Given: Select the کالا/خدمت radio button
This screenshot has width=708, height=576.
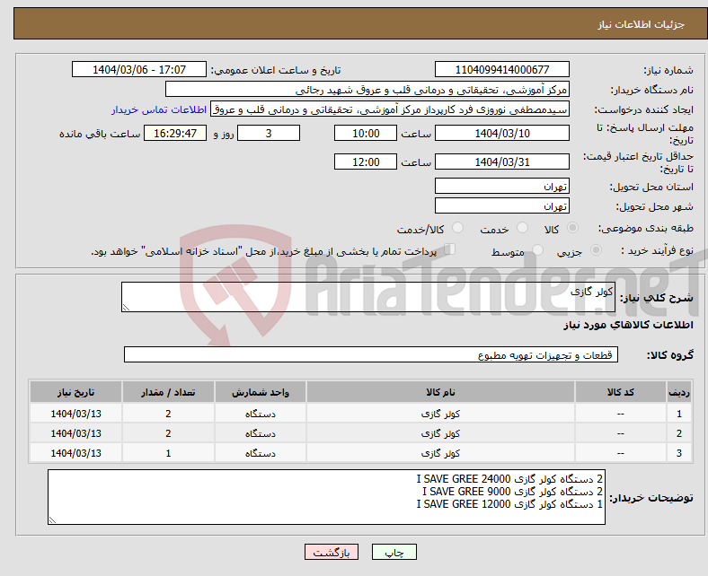Looking at the screenshot, I should [458, 228].
